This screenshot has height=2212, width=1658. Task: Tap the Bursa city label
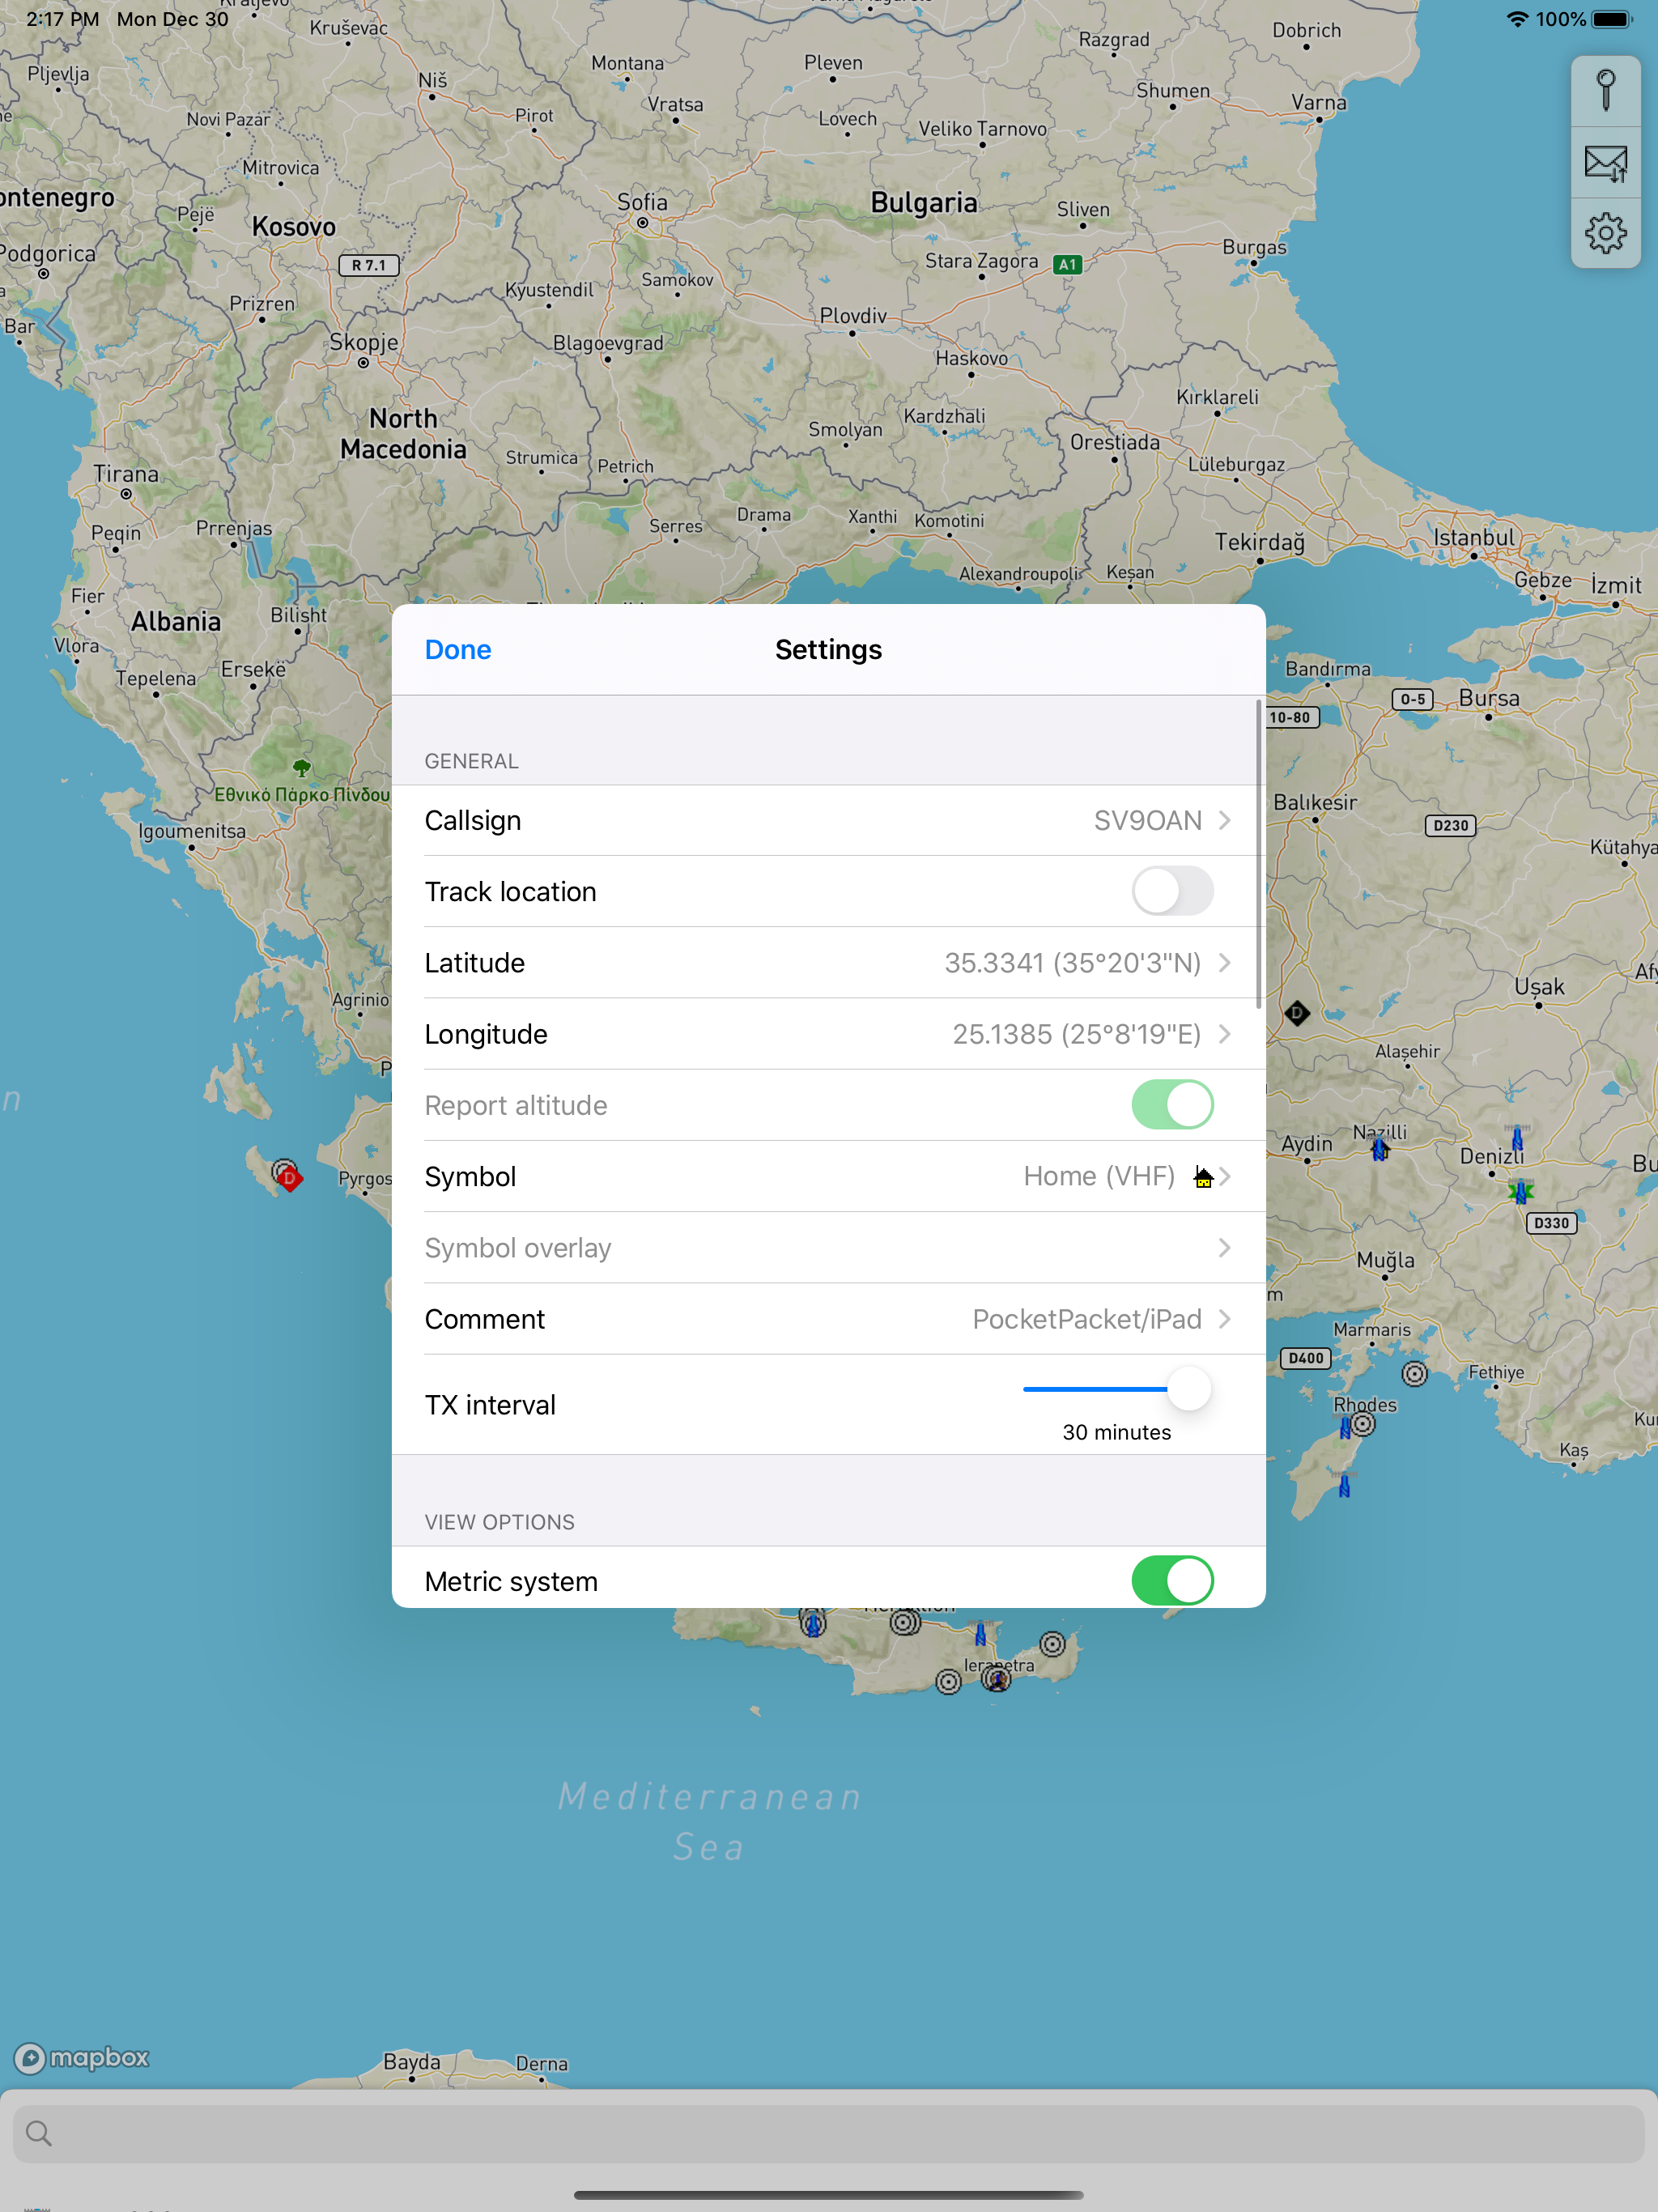point(1489,698)
